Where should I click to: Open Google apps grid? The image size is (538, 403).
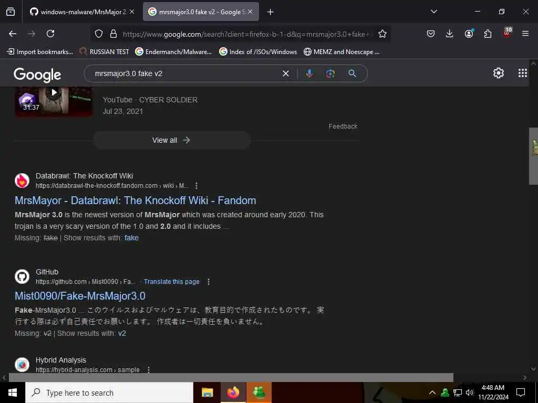click(523, 73)
